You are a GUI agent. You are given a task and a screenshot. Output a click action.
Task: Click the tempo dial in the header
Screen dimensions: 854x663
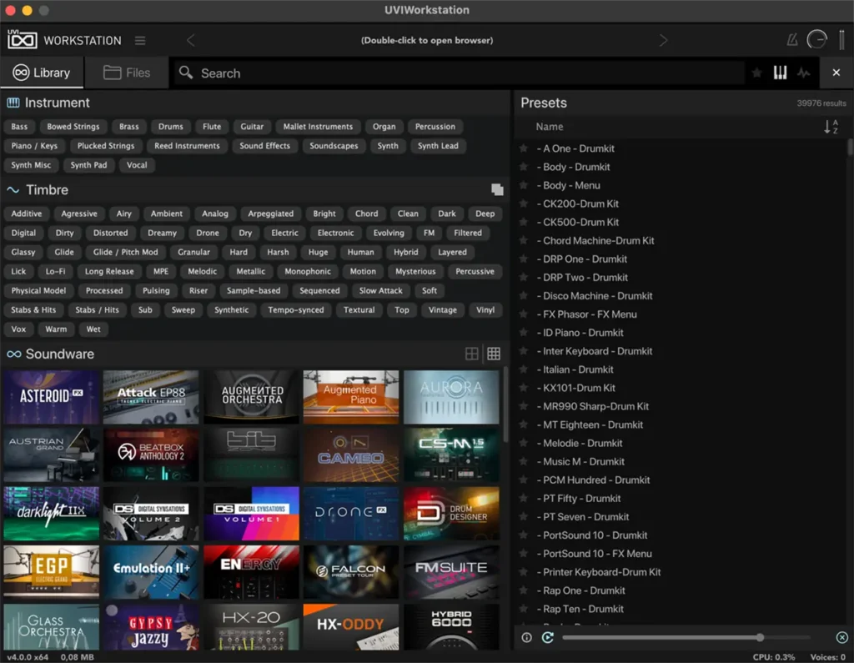pos(817,39)
